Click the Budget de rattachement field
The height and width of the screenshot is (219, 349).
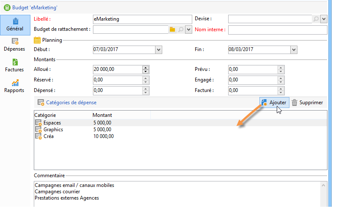[131, 30]
